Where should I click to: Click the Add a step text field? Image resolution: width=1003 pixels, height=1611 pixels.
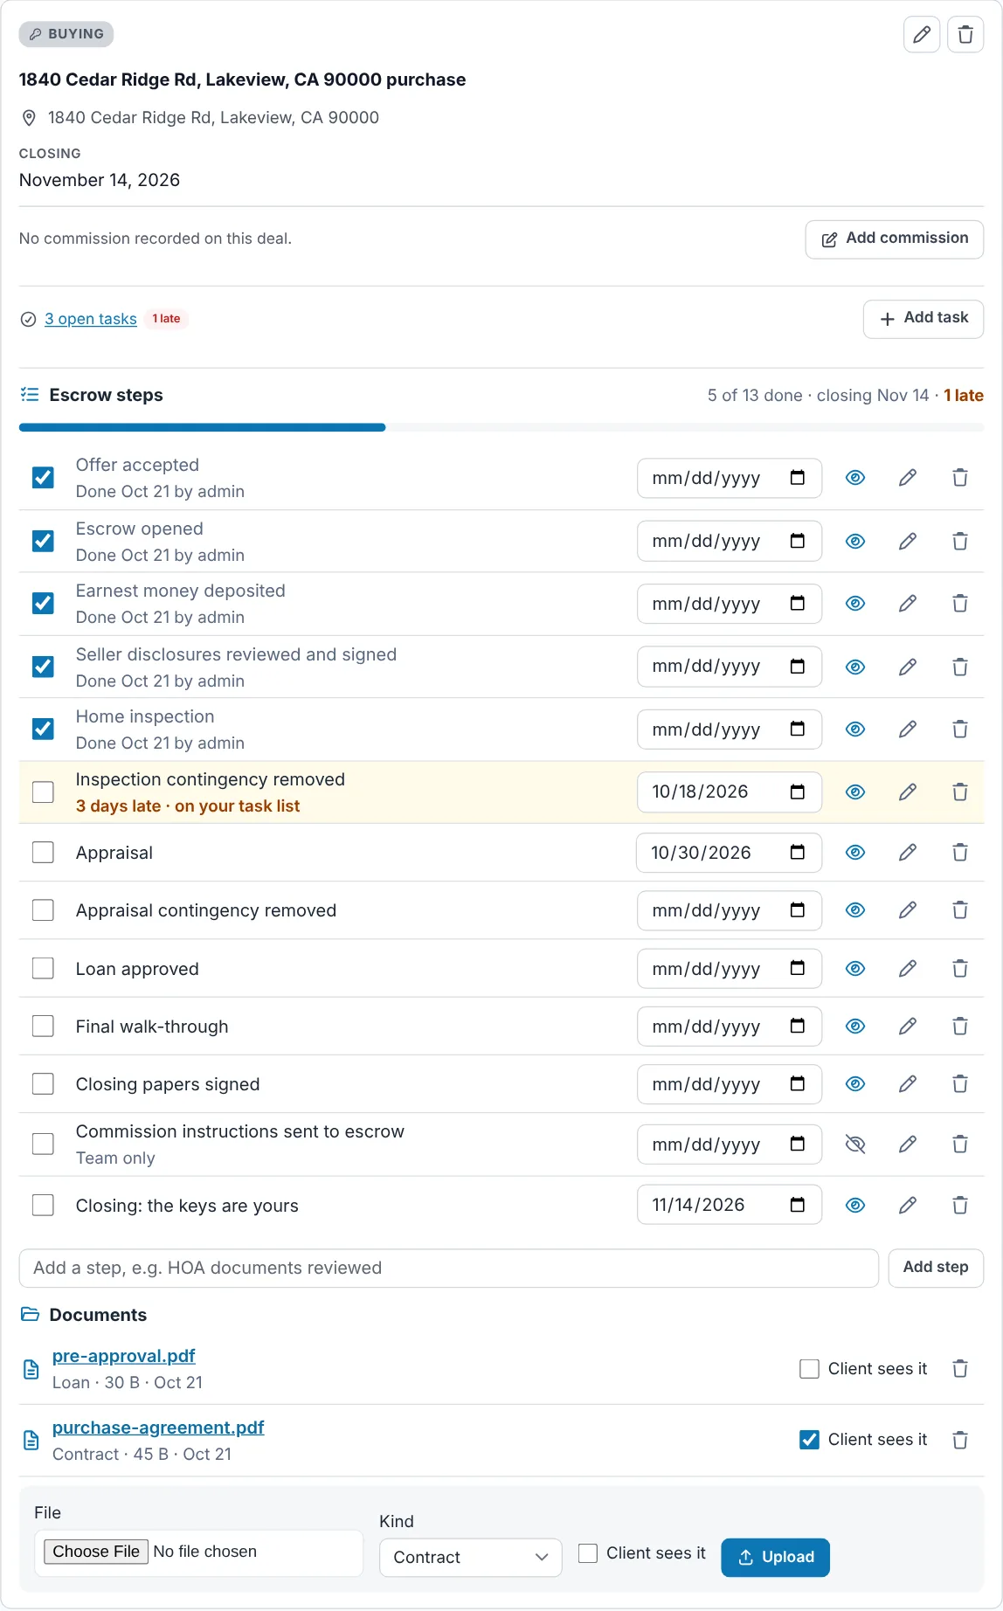tap(448, 1268)
